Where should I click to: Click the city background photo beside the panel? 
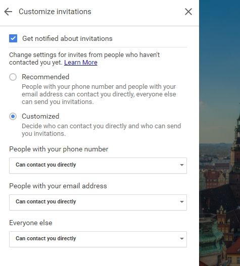click(x=220, y=133)
